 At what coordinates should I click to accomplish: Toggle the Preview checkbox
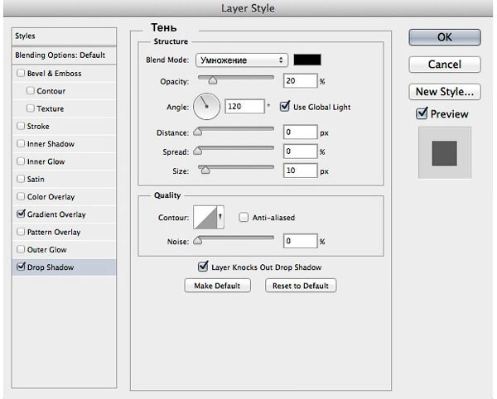pos(422,113)
